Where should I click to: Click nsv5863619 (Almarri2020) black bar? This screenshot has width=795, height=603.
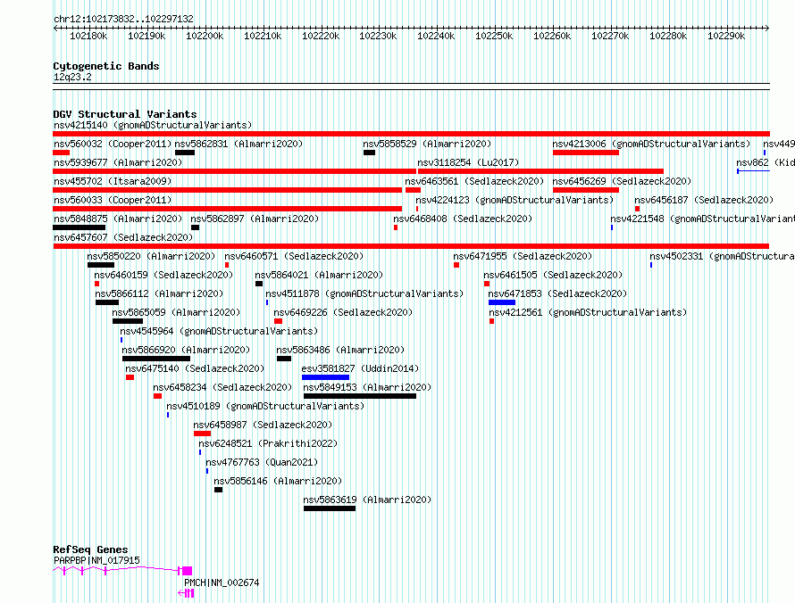click(330, 508)
